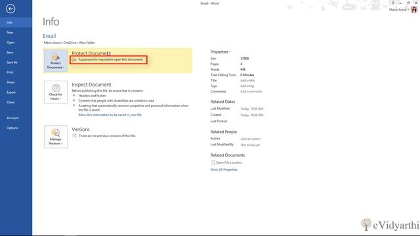Click the 'Not saved yet' value
The image size is (420, 236).
click(250, 145)
